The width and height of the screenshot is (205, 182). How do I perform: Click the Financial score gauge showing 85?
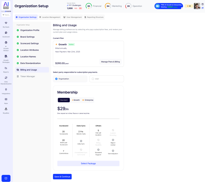pos(89,6)
